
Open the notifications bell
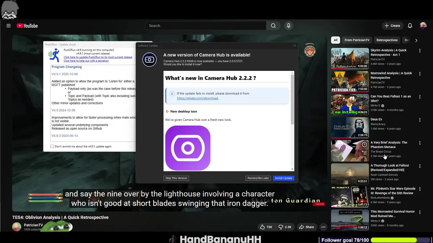point(410,26)
